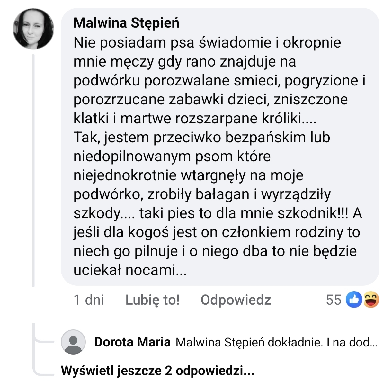392x386 pixels.
Task: Click the last comment line uciekał nocami...
Action: coord(130,270)
